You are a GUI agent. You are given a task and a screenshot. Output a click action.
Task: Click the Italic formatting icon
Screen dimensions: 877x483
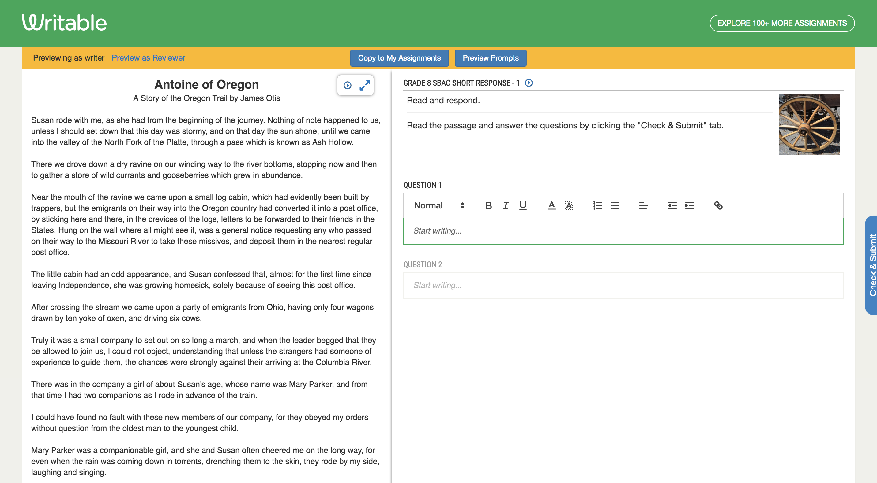coord(505,205)
